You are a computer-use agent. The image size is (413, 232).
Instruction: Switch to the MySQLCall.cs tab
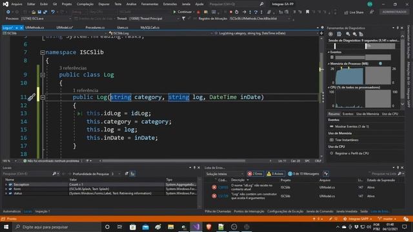[x=150, y=28]
